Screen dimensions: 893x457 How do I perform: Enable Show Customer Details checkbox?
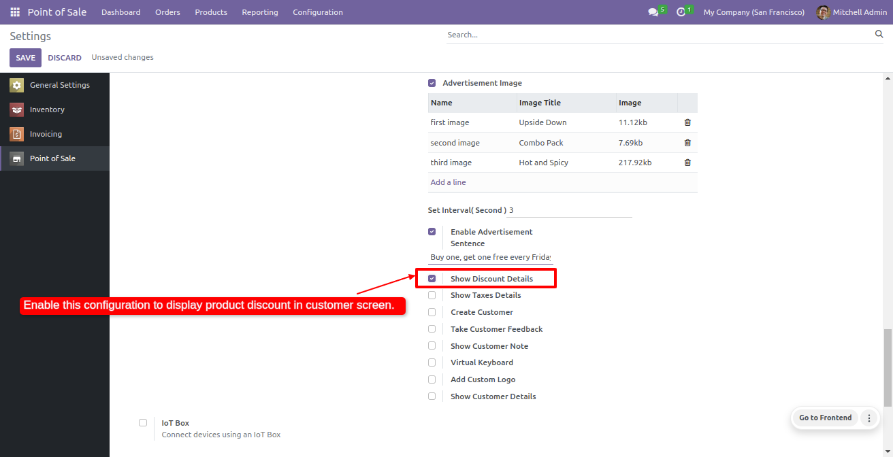pos(432,396)
